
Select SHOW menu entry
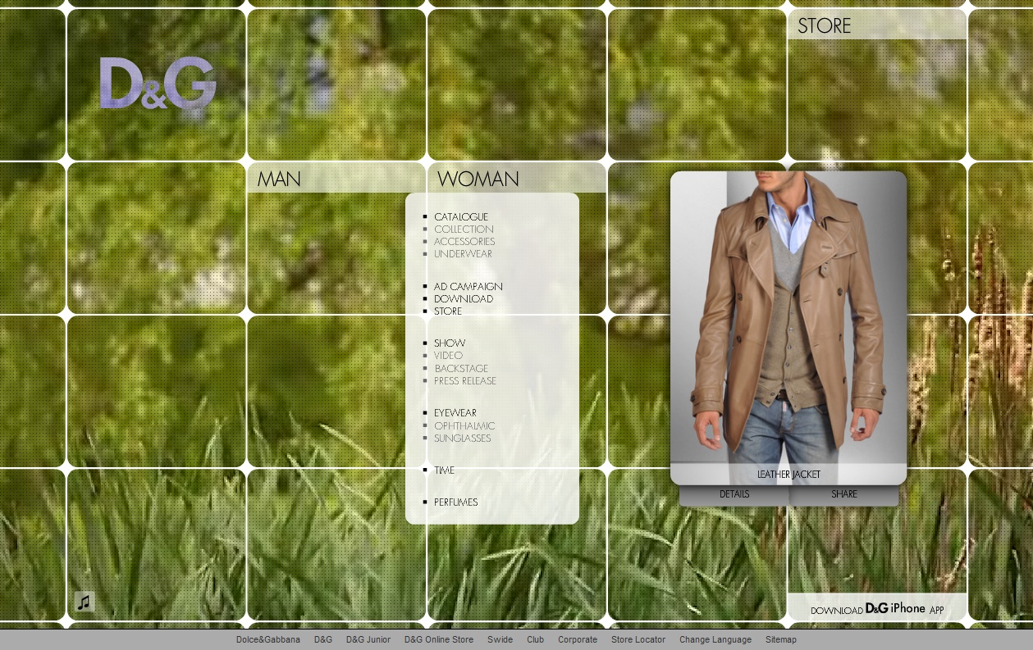(450, 343)
